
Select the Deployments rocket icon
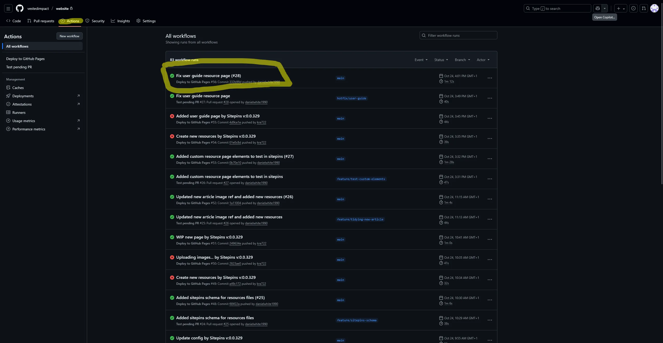[9, 96]
